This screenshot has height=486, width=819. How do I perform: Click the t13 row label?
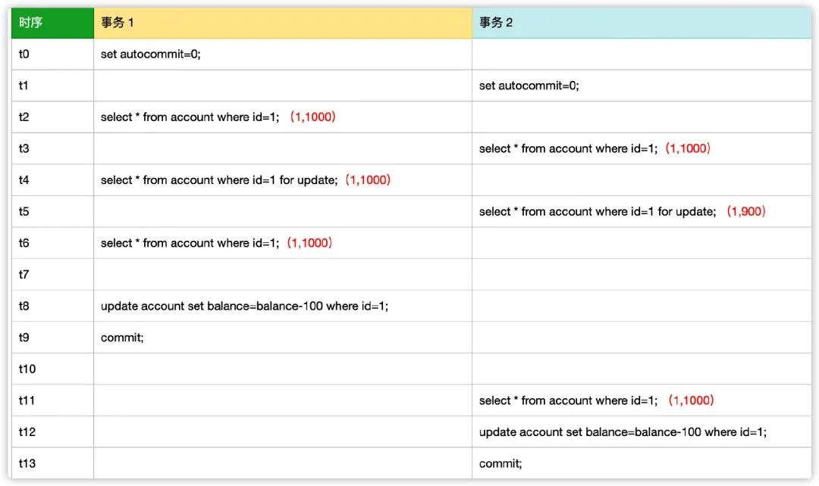coord(27,463)
